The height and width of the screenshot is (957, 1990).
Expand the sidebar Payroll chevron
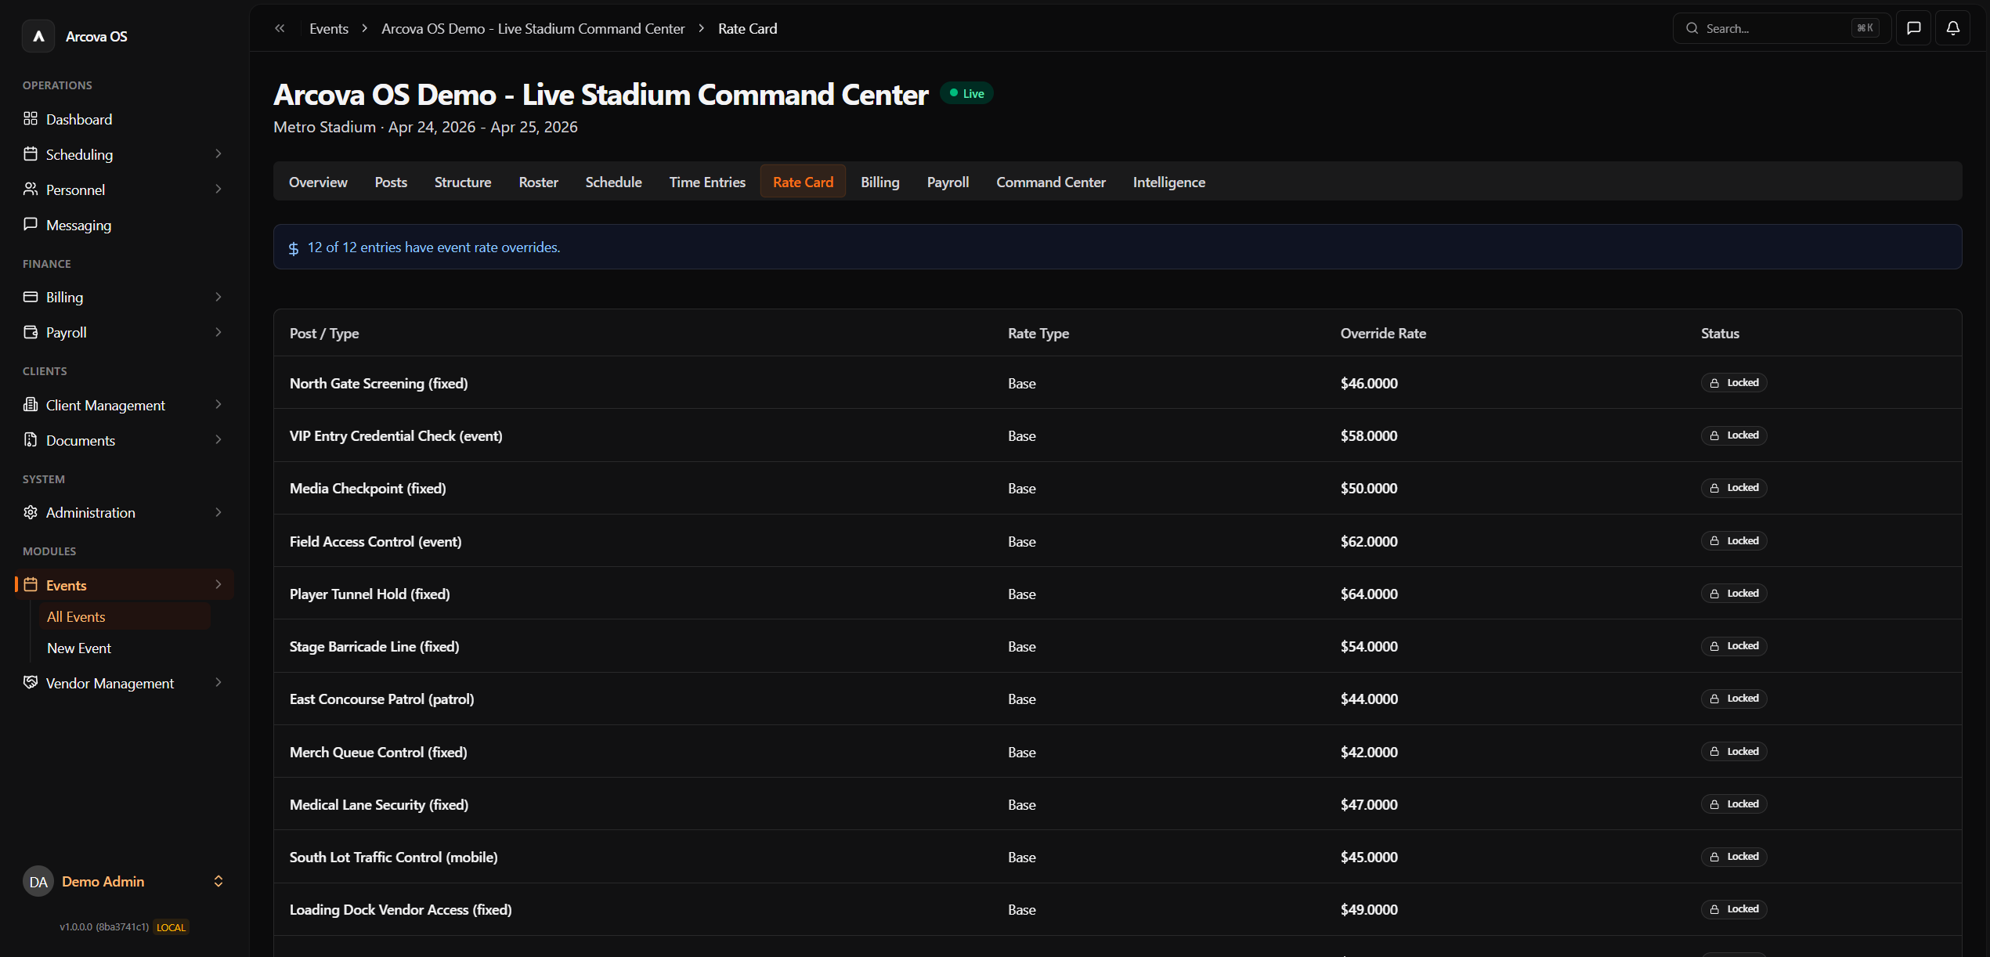219,332
